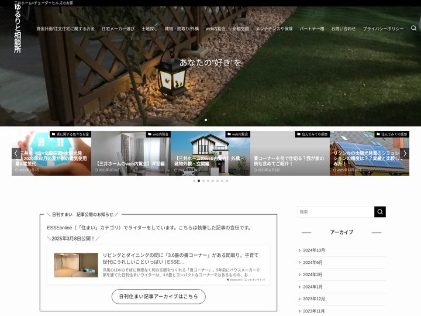Screen dimensions: 421x316
Task: Open the tatami corner article thumbnail
Action: (x=76, y=265)
